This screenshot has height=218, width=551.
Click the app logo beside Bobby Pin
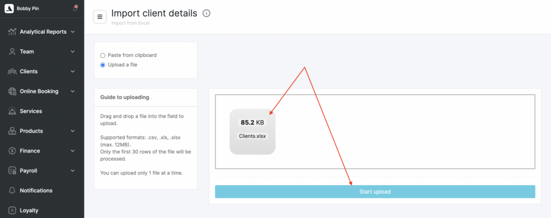tap(10, 9)
